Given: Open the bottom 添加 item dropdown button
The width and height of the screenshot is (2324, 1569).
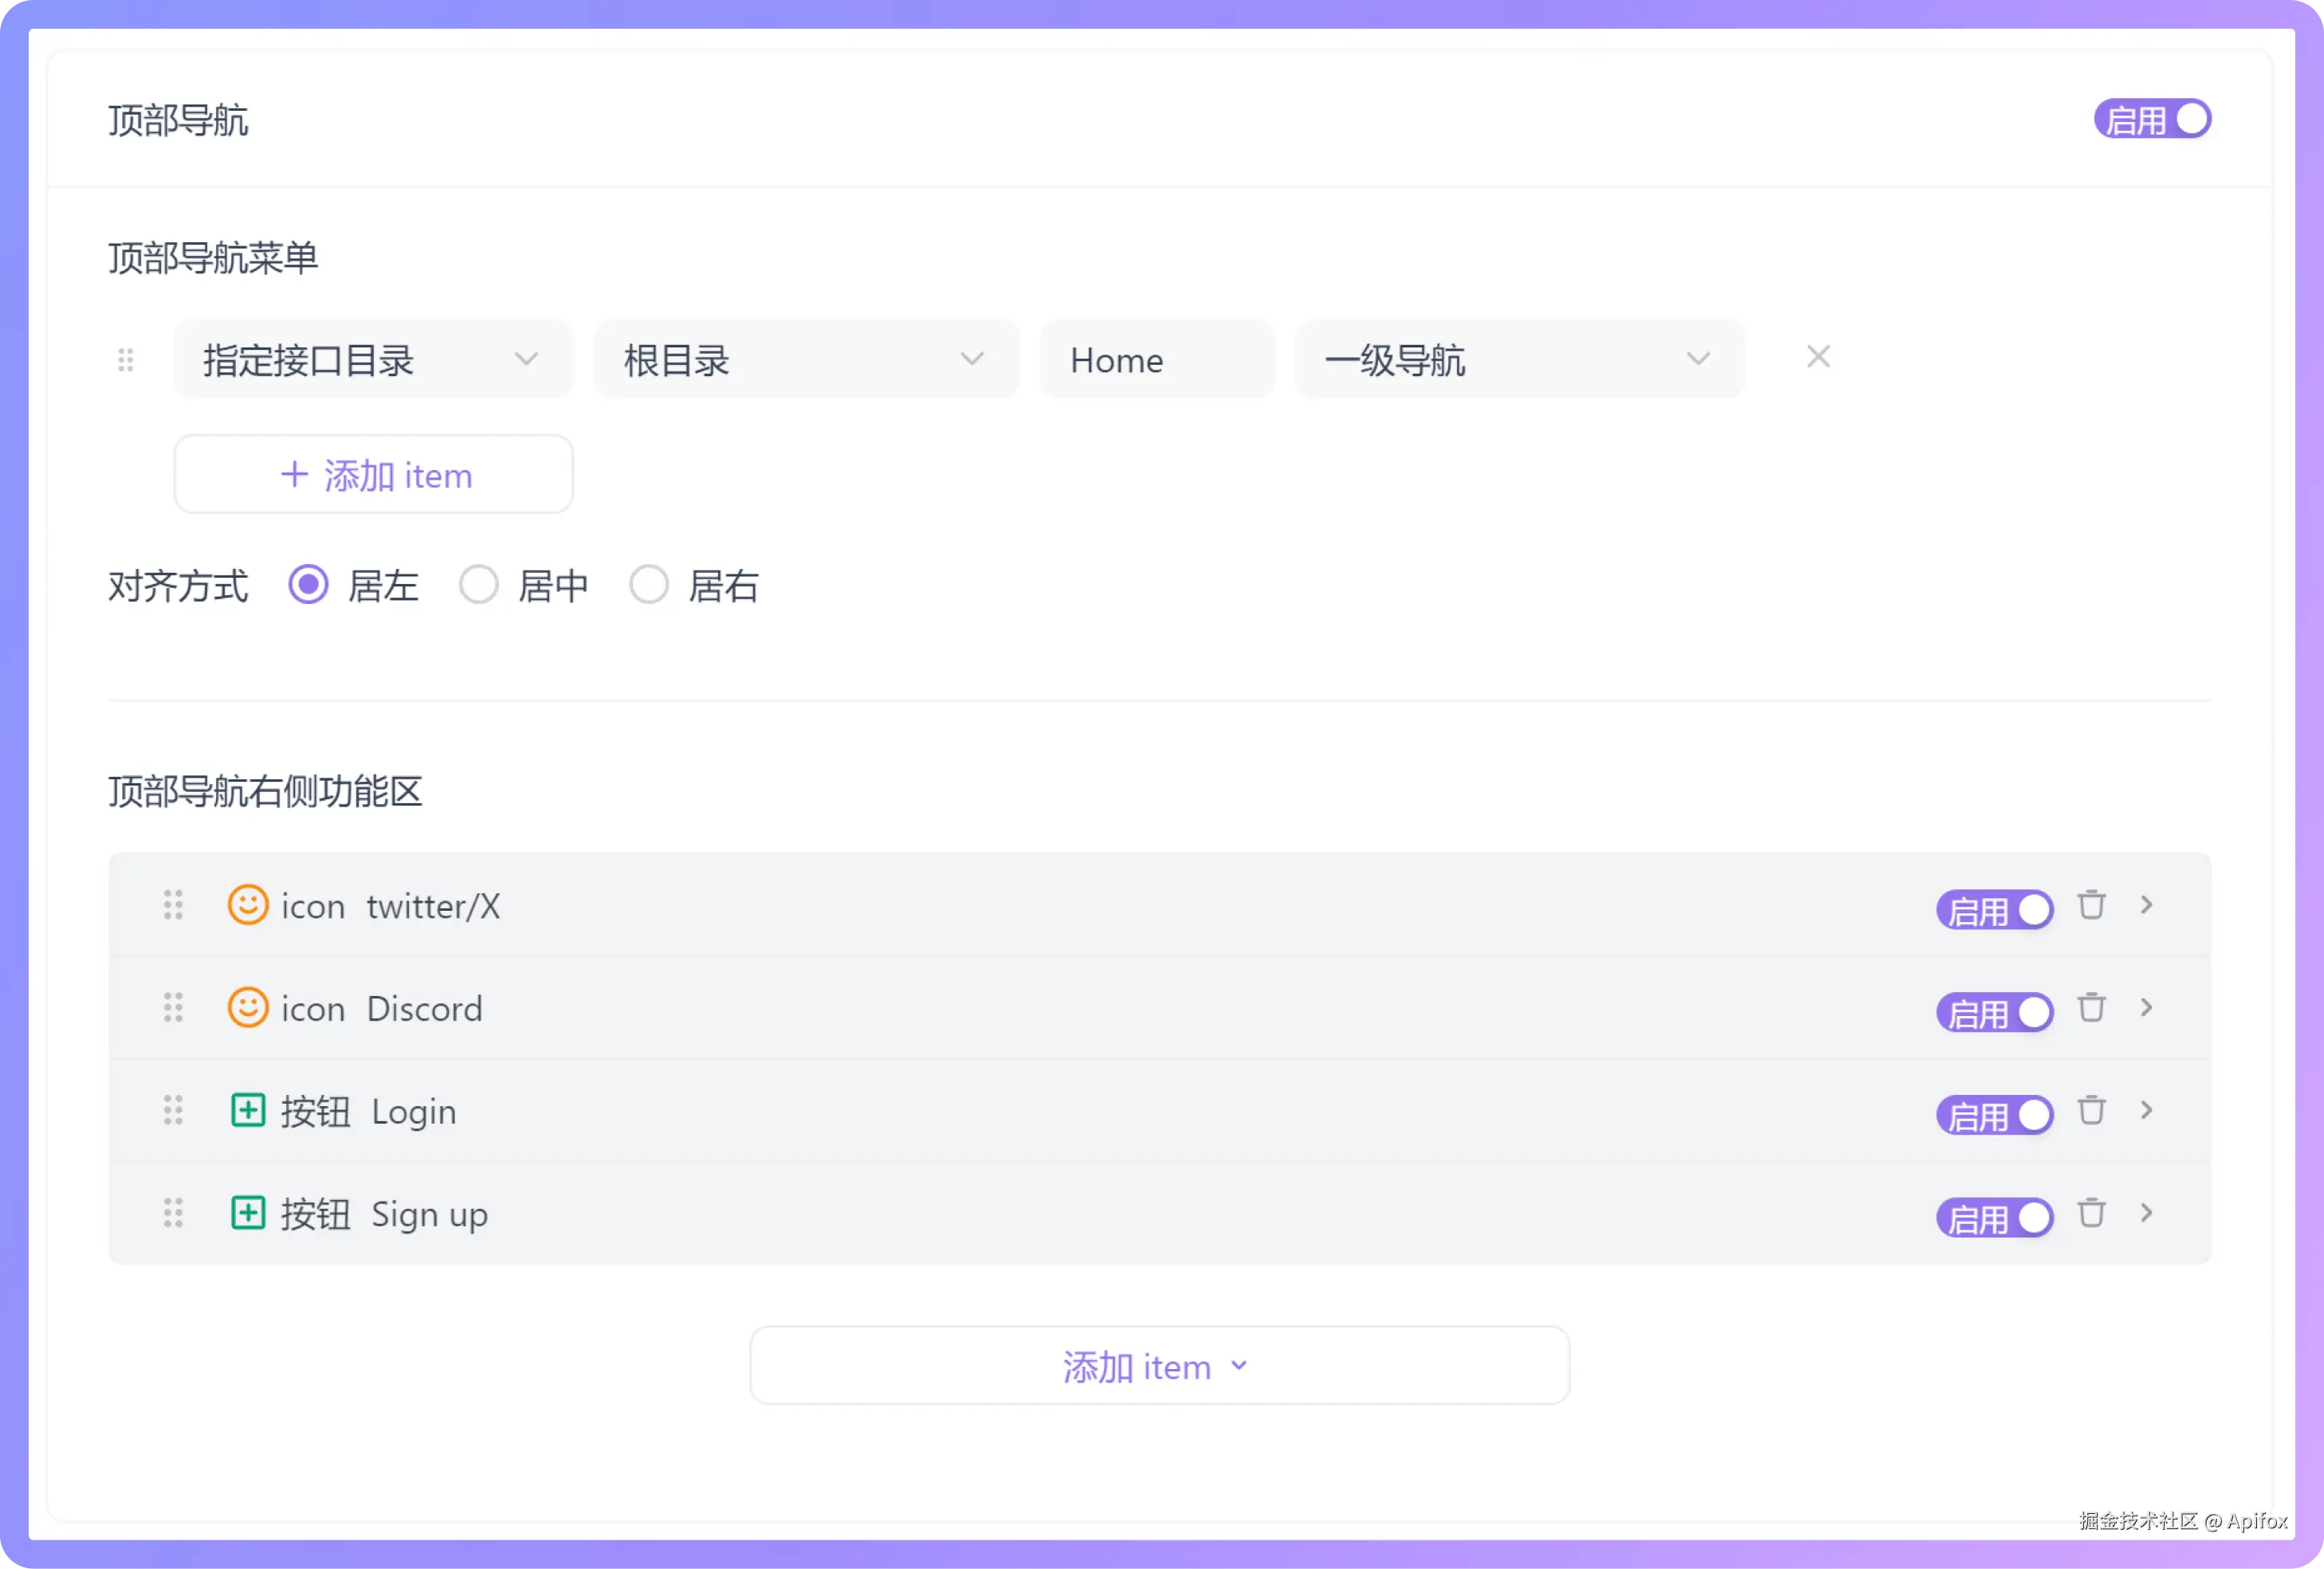Looking at the screenshot, I should [1159, 1365].
